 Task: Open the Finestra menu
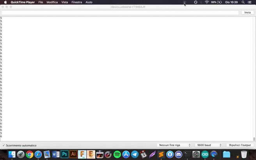(x=77, y=2)
